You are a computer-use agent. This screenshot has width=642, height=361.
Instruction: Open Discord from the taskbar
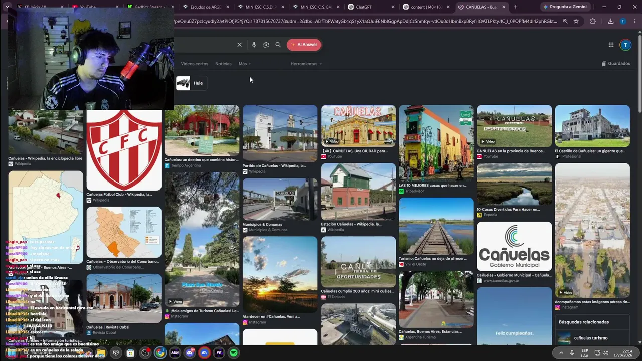coord(190,353)
